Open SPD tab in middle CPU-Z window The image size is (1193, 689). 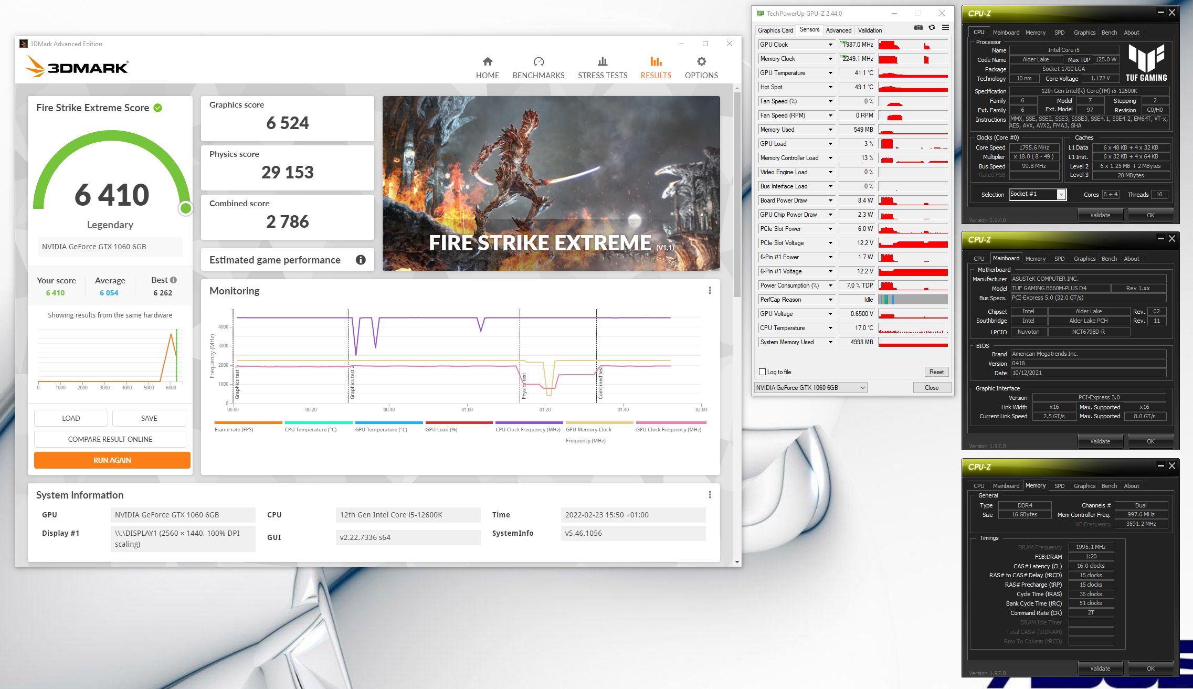pos(1059,259)
